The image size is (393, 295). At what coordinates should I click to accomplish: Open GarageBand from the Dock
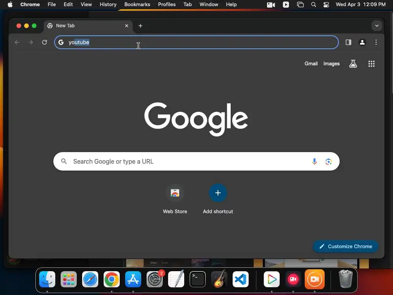[219, 279]
